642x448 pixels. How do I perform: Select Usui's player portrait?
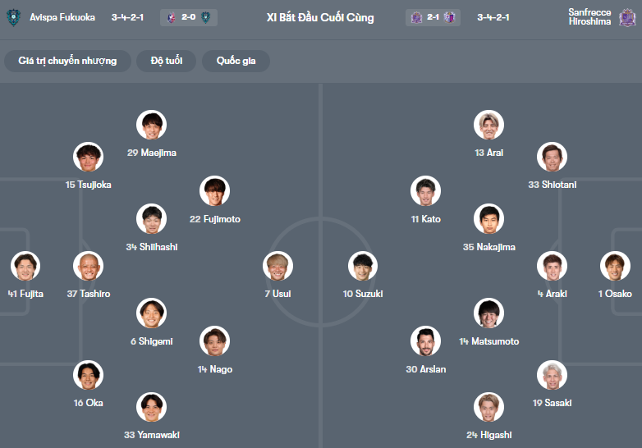click(x=277, y=266)
